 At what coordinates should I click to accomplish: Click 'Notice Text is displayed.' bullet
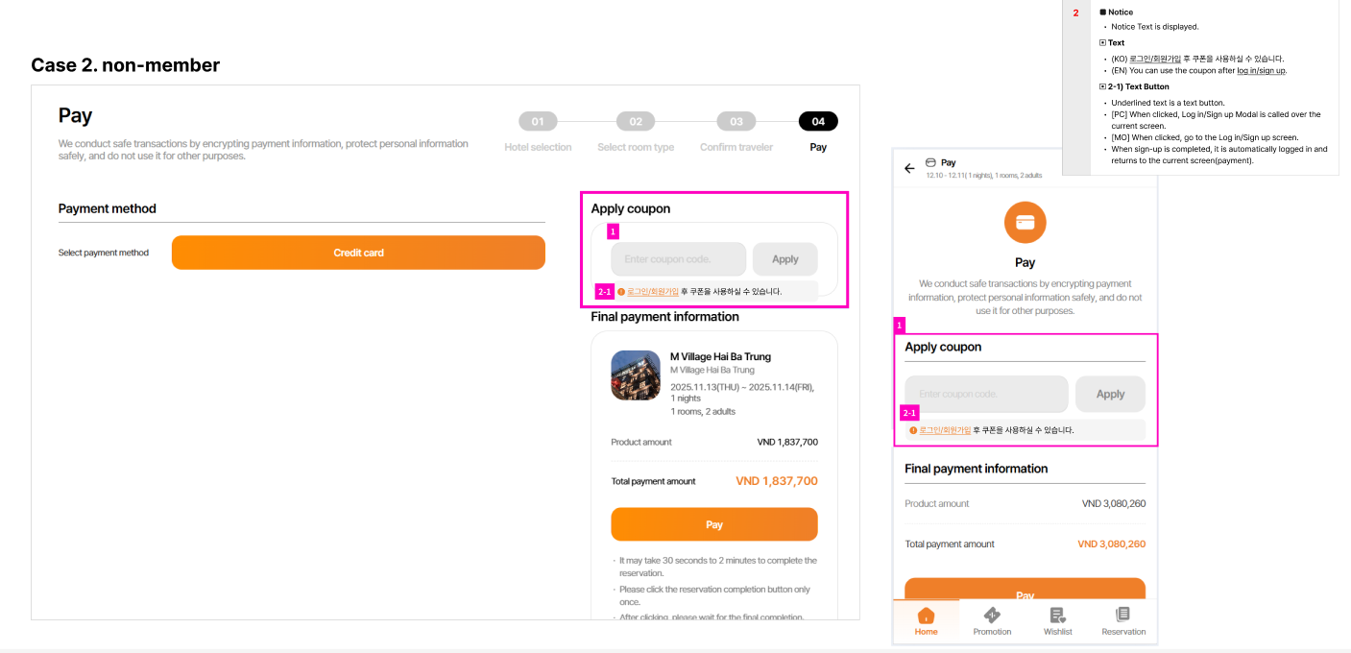click(x=1155, y=27)
